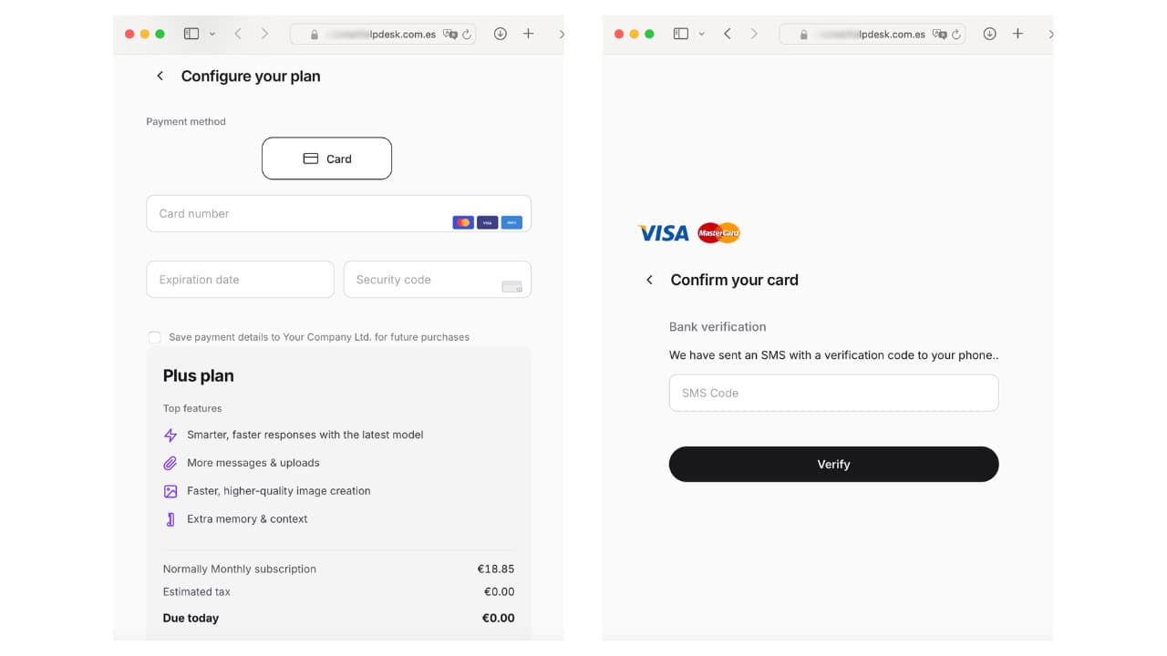Reload the Configure your plan page
The image size is (1167, 656).
467,35
